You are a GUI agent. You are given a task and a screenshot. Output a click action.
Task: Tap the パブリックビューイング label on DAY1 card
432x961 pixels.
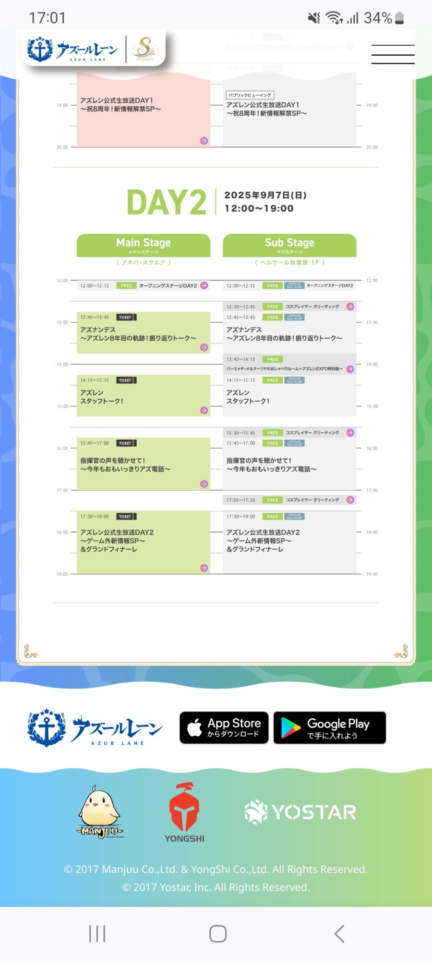point(250,95)
